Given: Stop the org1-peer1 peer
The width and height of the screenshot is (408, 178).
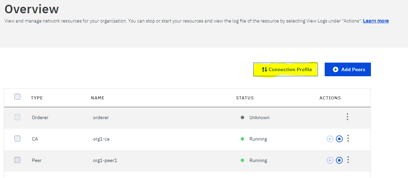Looking at the screenshot, I should pos(339,160).
